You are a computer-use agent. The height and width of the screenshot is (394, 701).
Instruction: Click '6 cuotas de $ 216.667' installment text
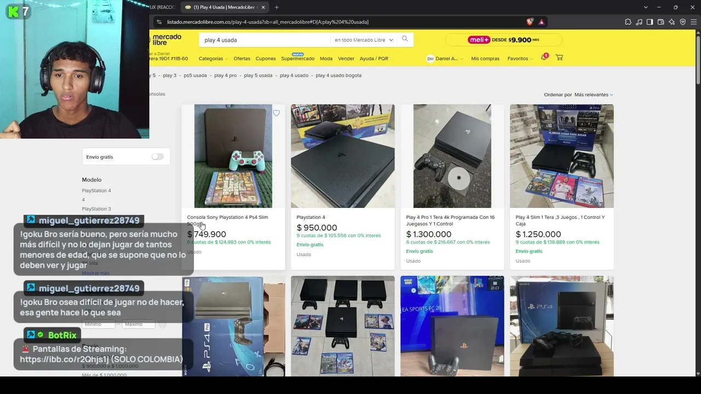(448, 242)
